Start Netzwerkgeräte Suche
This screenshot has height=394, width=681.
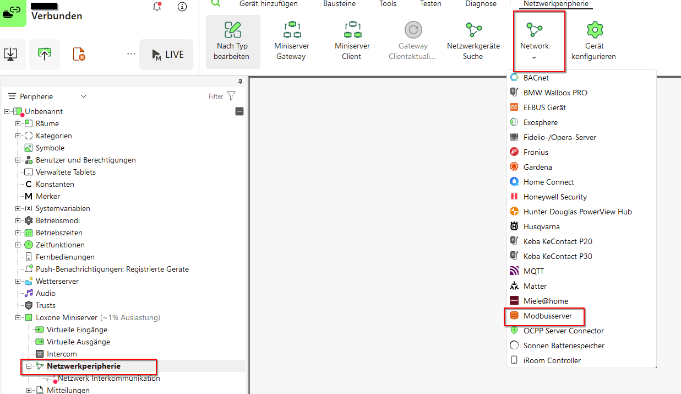473,42
